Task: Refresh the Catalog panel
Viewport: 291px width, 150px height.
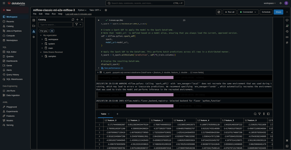Action: coord(73,20)
